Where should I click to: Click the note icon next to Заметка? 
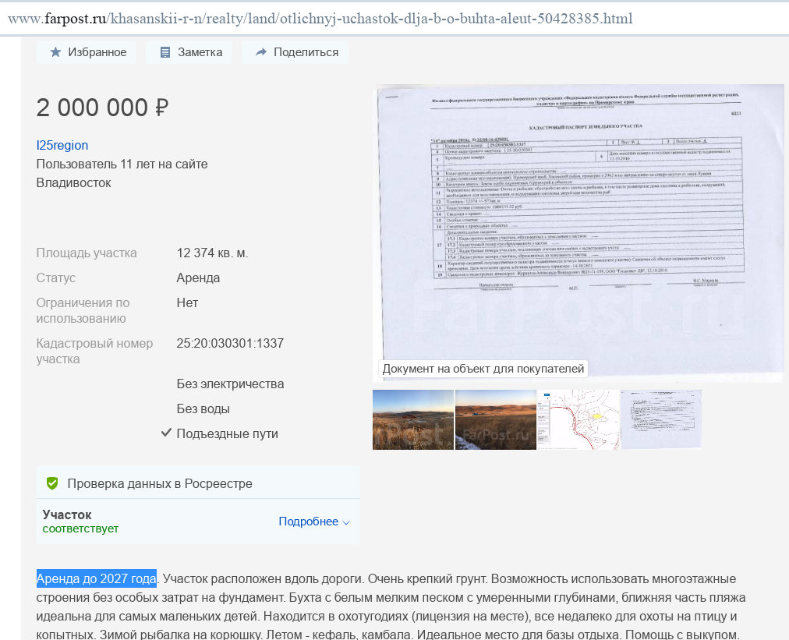pos(165,51)
